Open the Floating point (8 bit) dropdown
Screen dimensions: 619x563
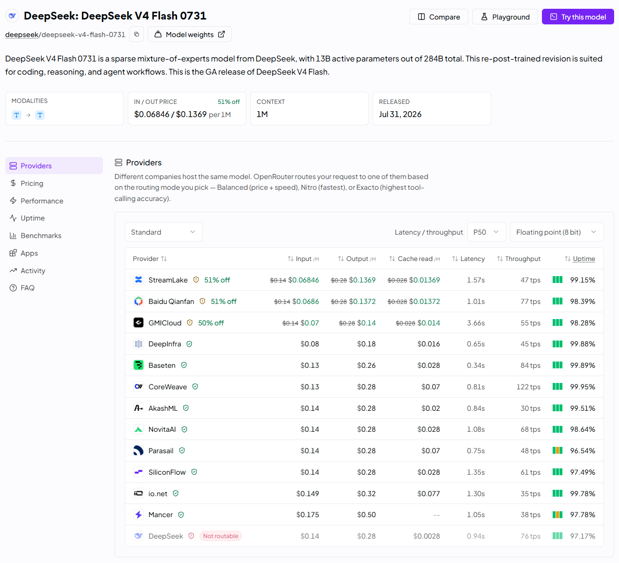[x=557, y=232]
